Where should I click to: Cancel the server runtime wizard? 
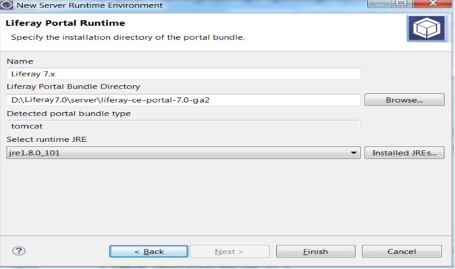[x=402, y=251]
